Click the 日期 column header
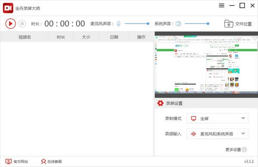 (x=114, y=37)
